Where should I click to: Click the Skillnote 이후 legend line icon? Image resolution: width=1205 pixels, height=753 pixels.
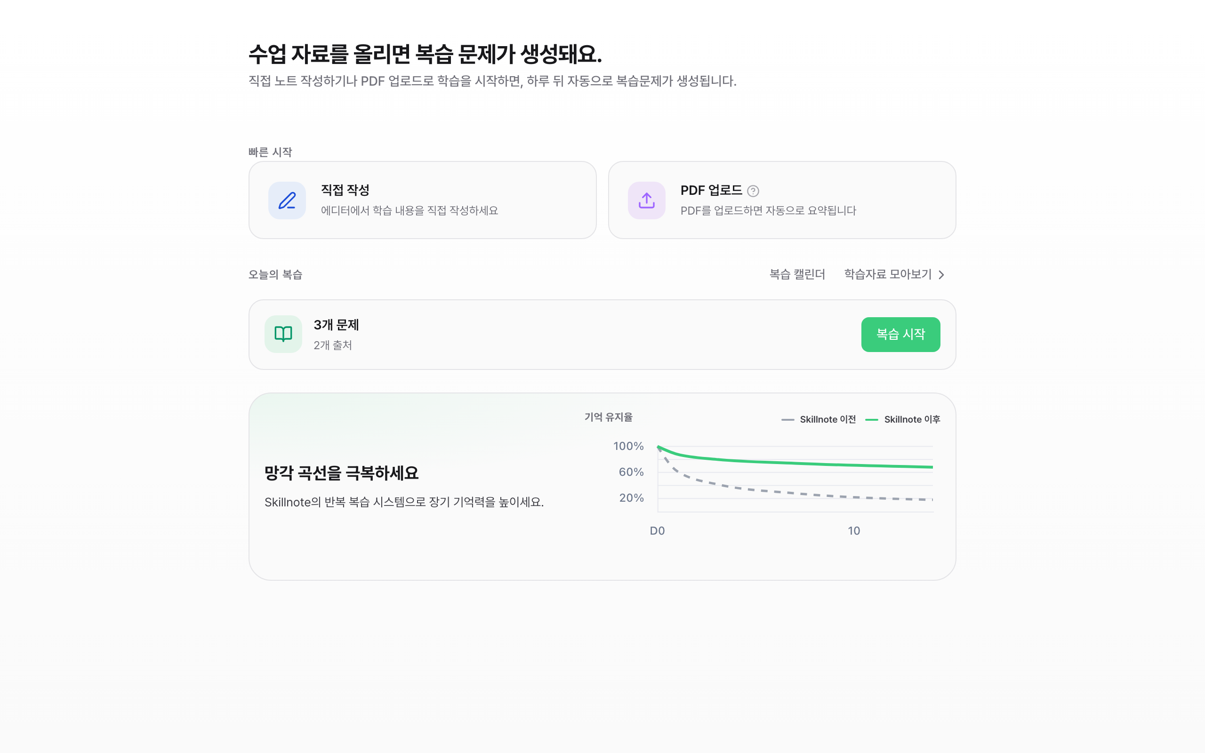click(x=872, y=419)
